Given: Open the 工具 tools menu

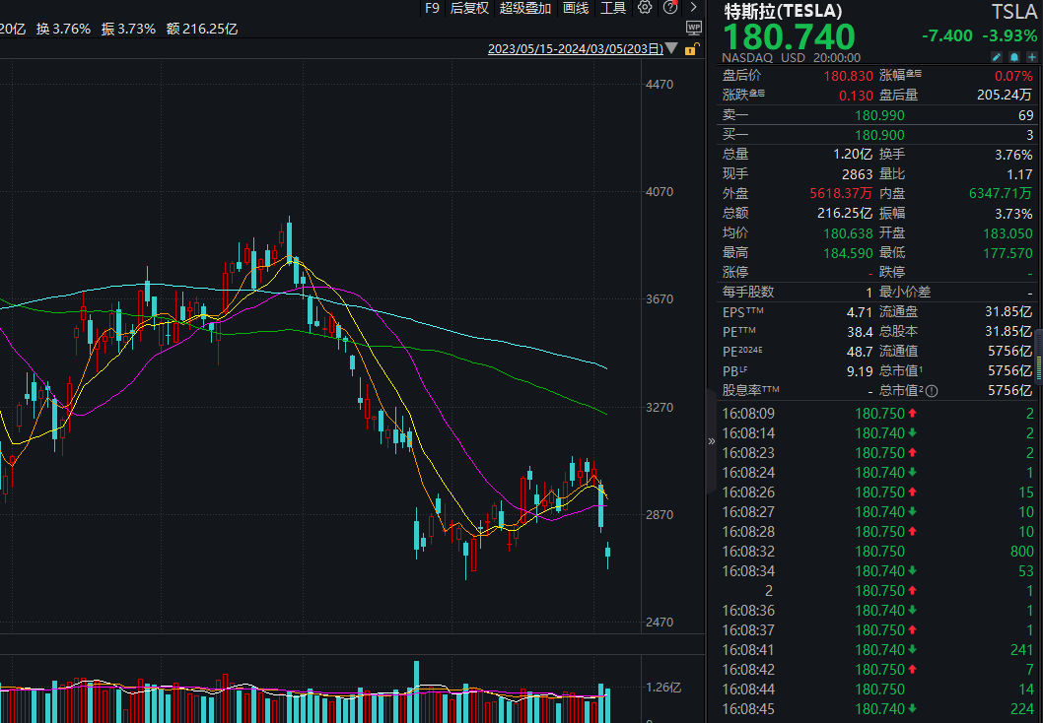Looking at the screenshot, I should coord(613,8).
